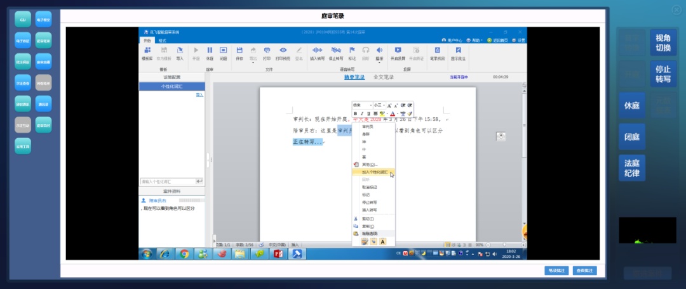The width and height of the screenshot is (686, 289).
Task: Click the Windows Start orb
Action: click(147, 254)
